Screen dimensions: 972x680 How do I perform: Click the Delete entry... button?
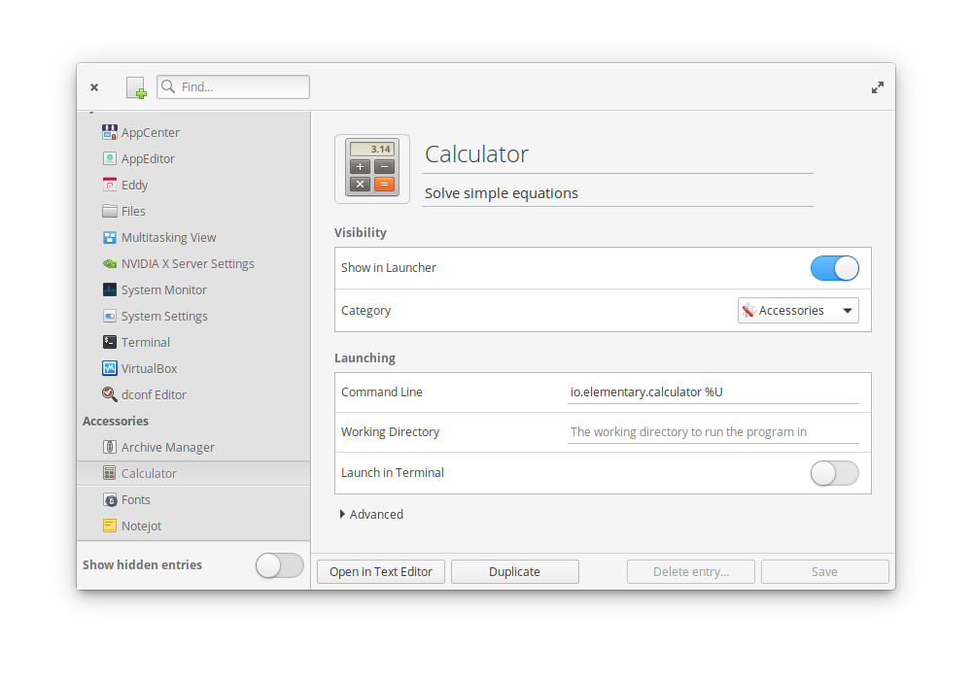[690, 571]
